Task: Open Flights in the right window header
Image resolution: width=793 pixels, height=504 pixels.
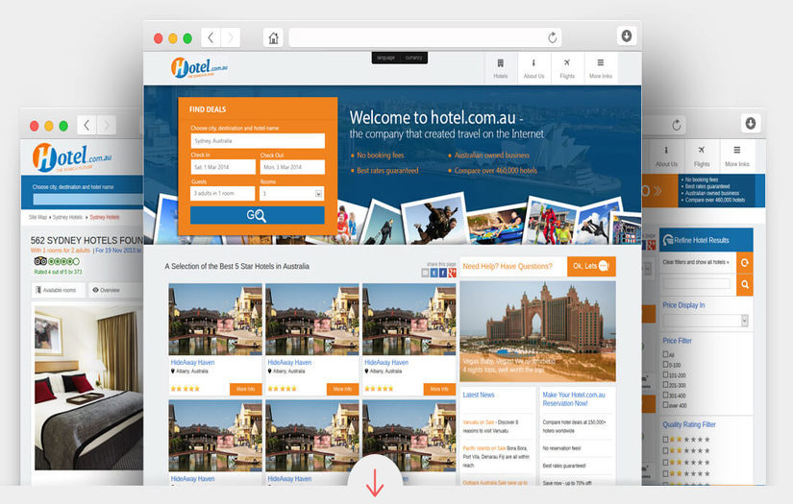Action: (x=702, y=156)
